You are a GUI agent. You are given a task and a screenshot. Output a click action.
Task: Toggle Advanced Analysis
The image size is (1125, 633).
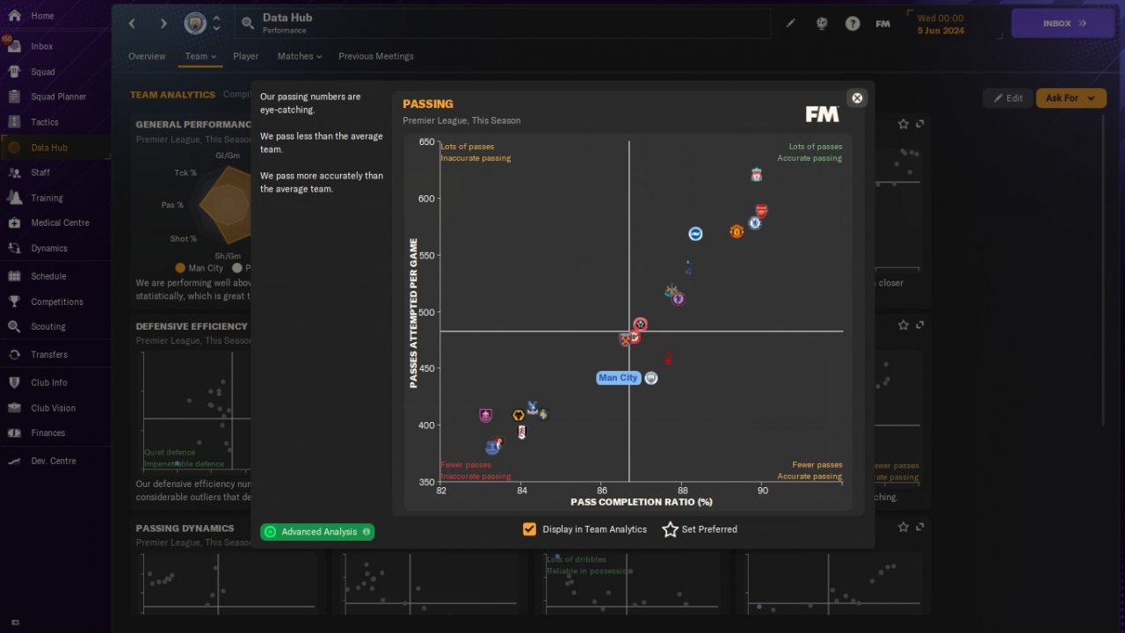tap(317, 532)
